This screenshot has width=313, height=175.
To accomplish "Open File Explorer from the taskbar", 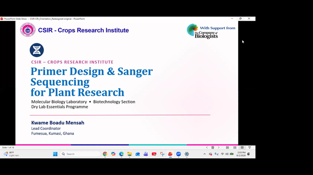I will [x=129, y=154].
